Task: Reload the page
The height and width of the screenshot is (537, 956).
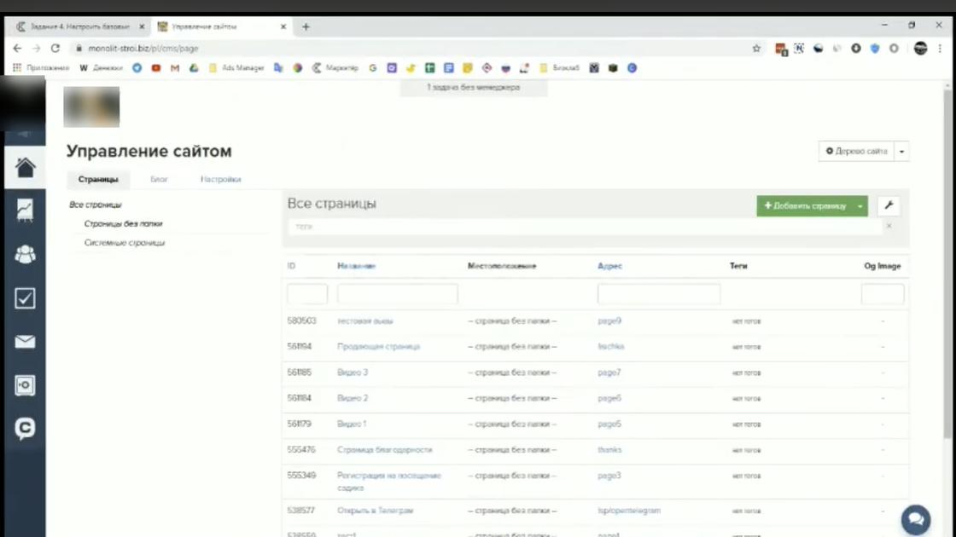Action: (55, 48)
